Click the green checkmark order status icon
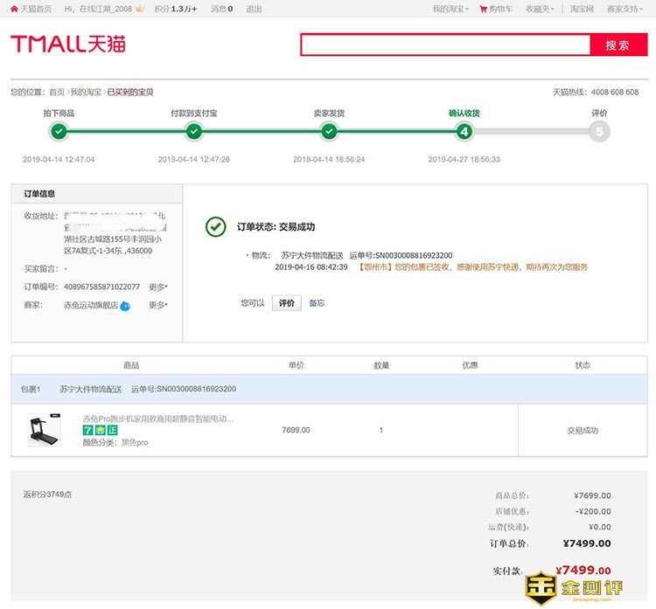656x609 pixels. point(215,227)
